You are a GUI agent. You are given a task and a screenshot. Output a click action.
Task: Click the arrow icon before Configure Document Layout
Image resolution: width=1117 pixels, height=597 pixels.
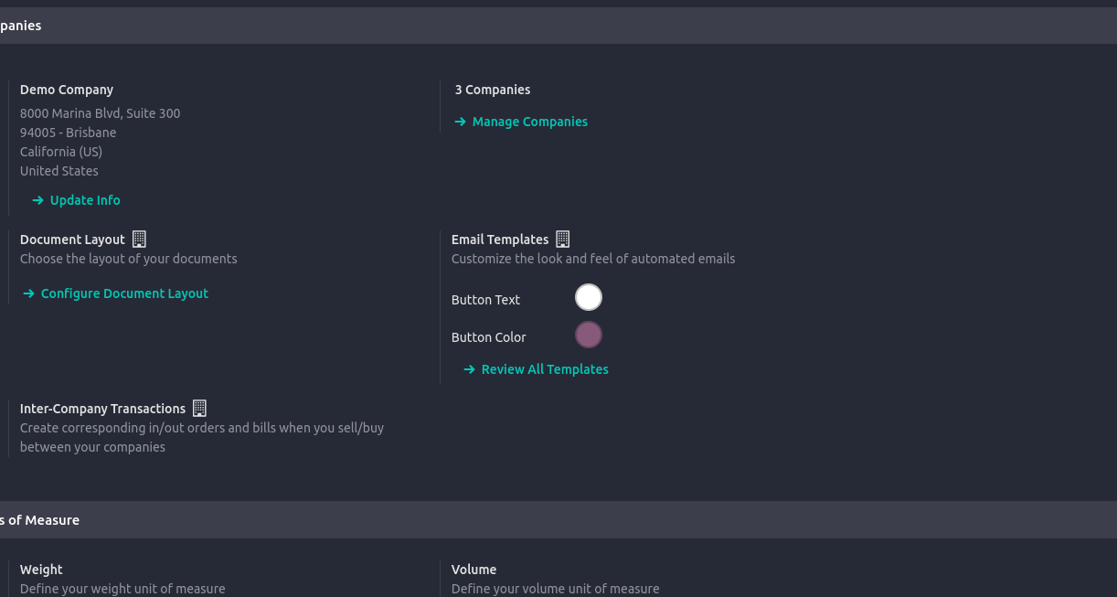[x=29, y=293]
